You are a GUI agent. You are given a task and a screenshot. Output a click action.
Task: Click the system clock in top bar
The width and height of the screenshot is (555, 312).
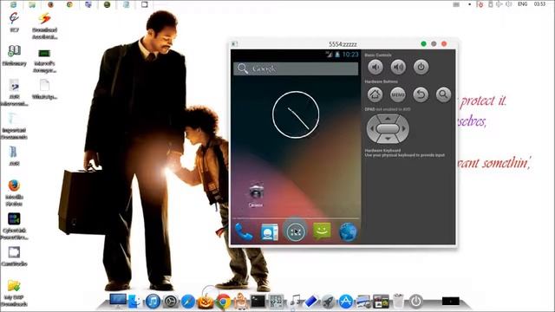pos(539,4)
